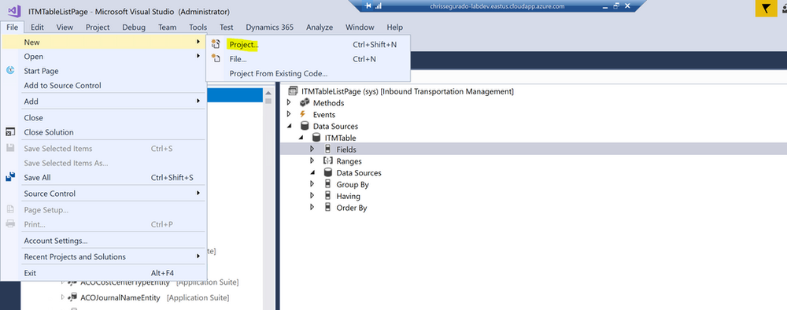Open the Help menu
The width and height of the screenshot is (787, 310).
pos(394,27)
